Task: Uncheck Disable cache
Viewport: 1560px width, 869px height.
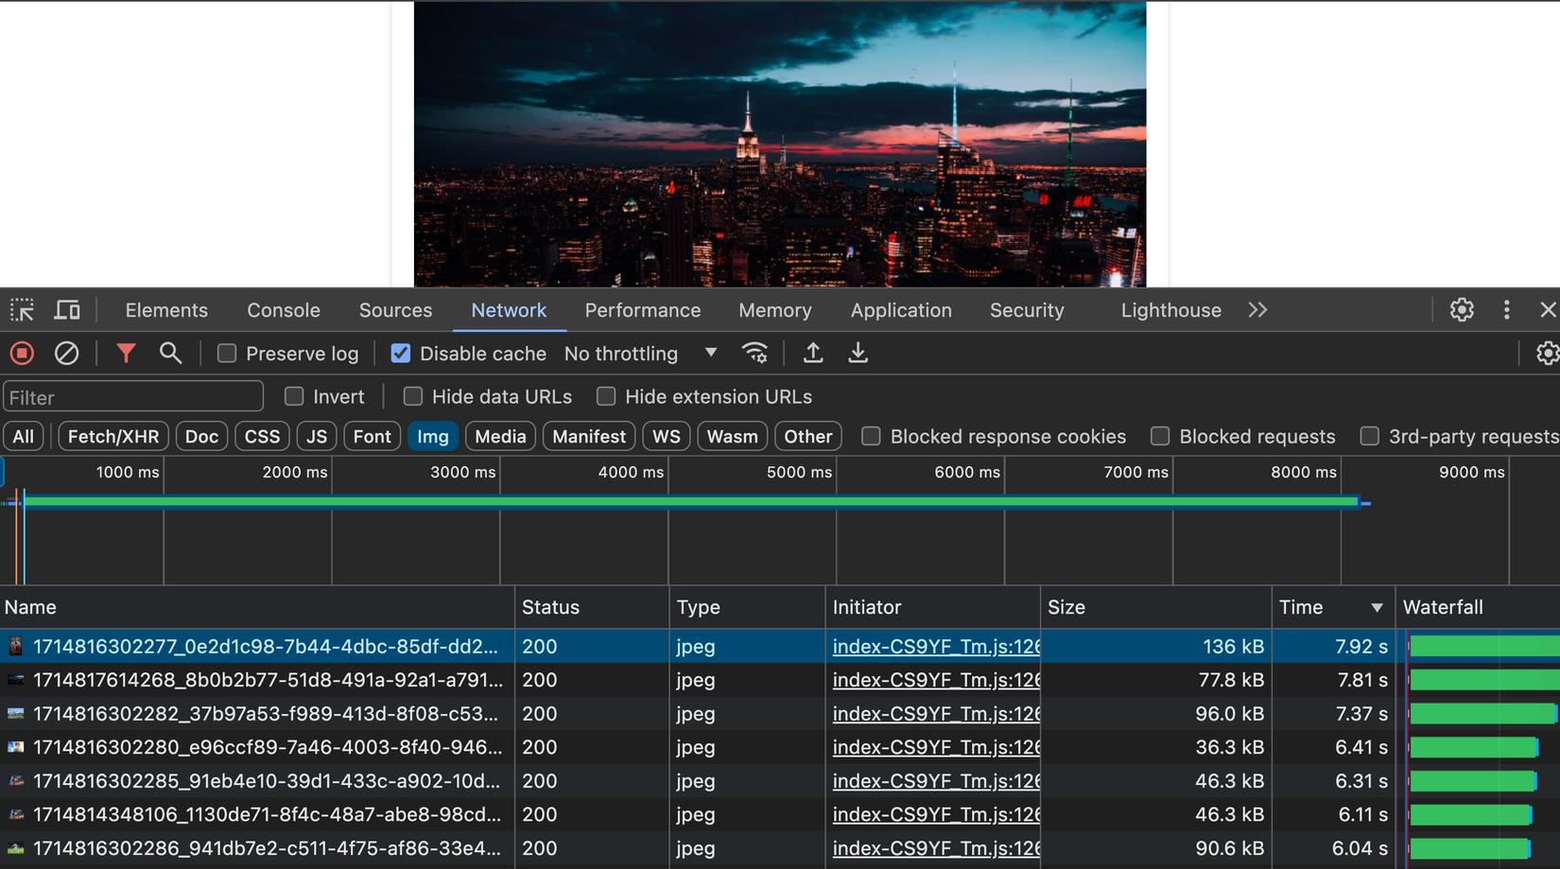Action: [x=401, y=353]
